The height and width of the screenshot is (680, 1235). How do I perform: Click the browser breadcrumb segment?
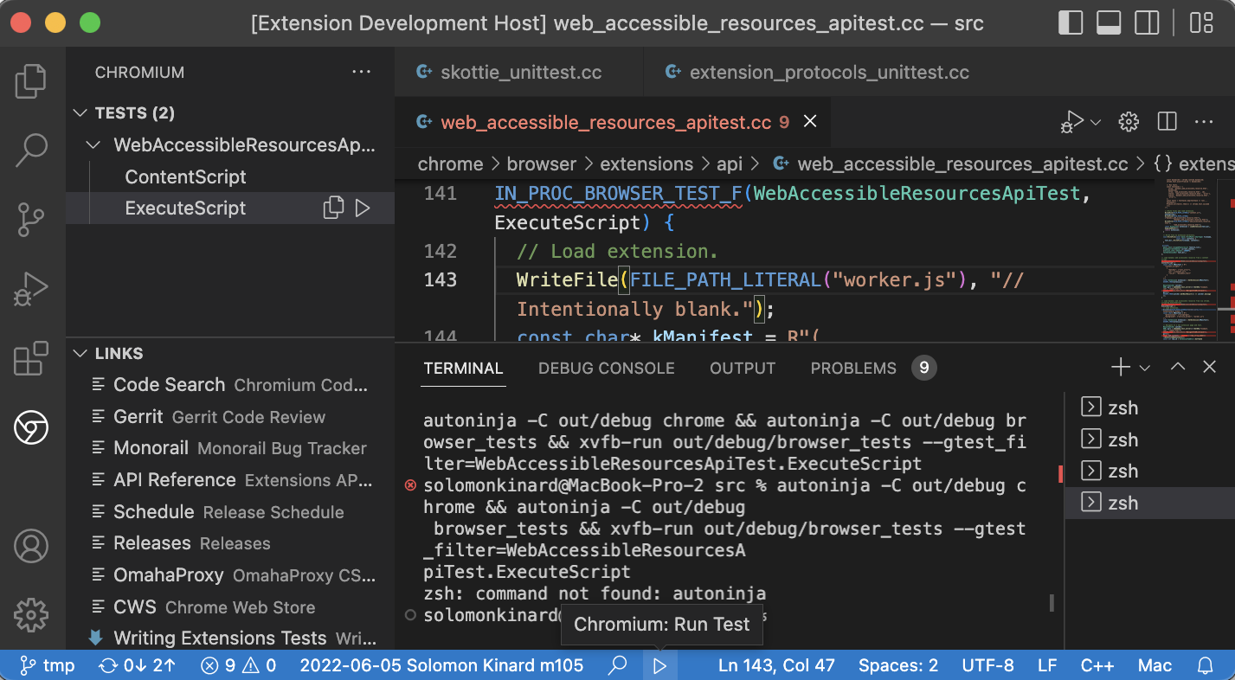[x=541, y=164]
